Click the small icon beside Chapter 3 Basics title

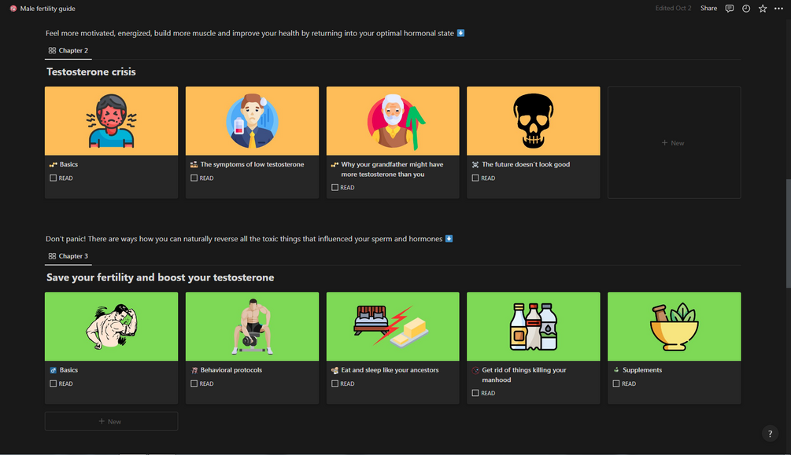[53, 370]
